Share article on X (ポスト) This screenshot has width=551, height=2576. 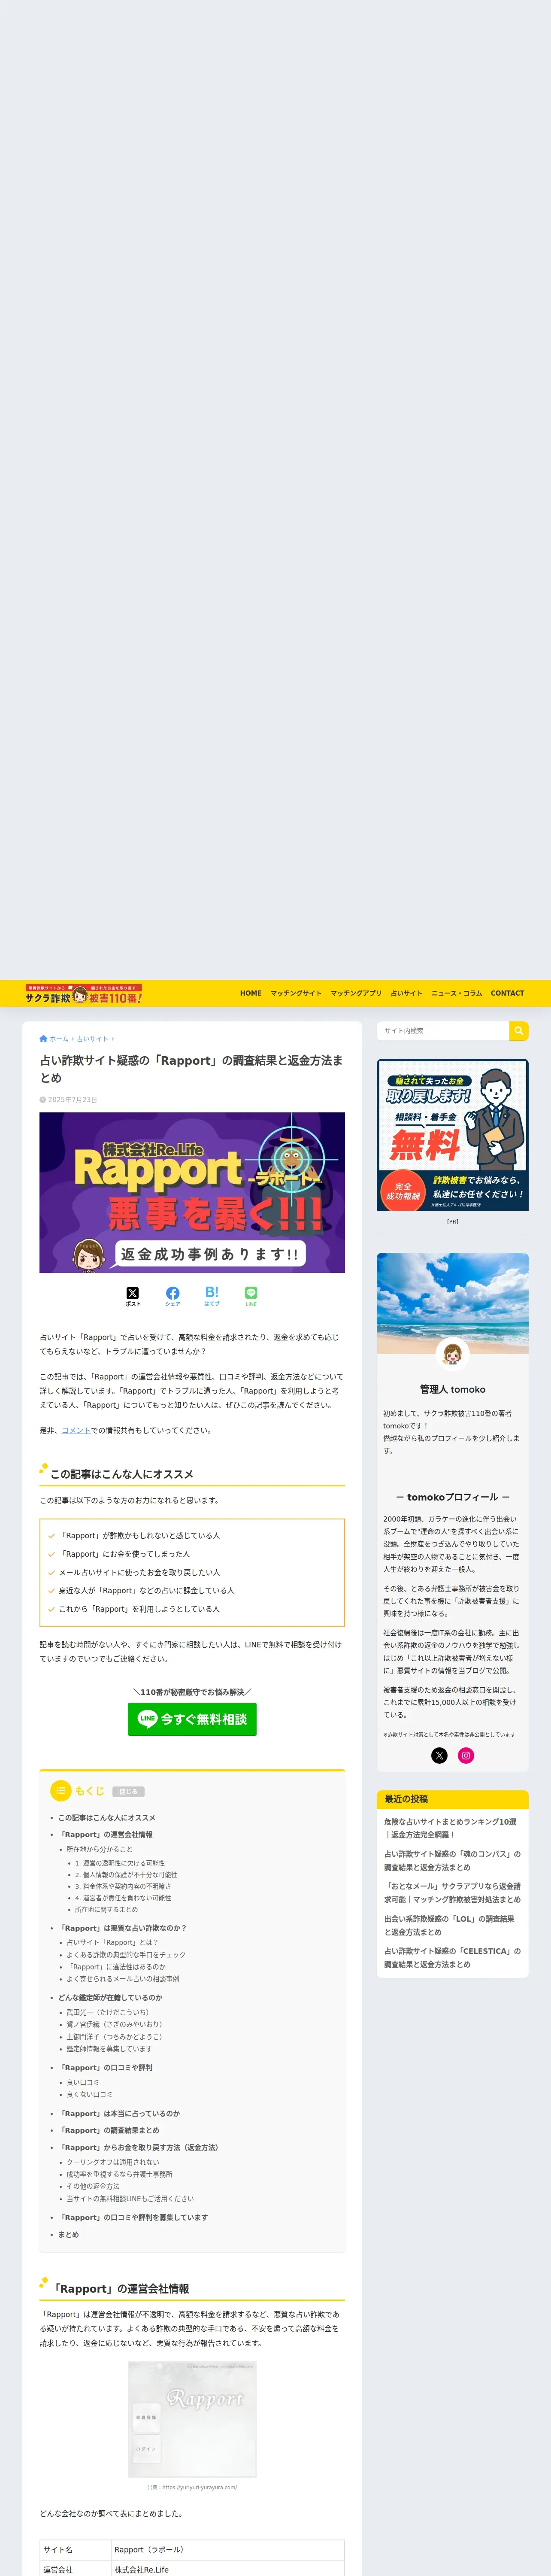tap(133, 1296)
